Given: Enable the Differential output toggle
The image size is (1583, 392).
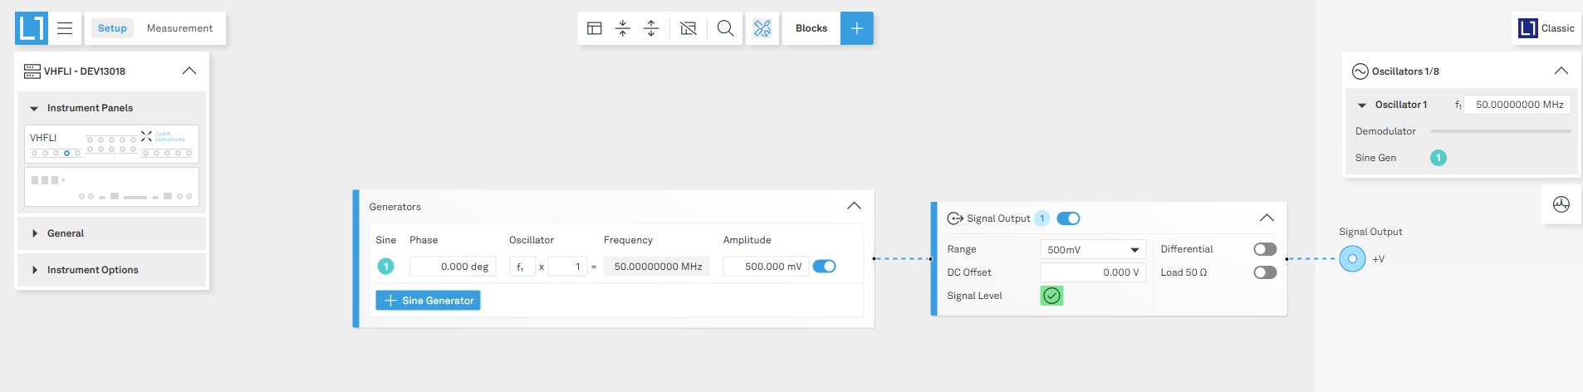Looking at the screenshot, I should pyautogui.click(x=1264, y=249).
